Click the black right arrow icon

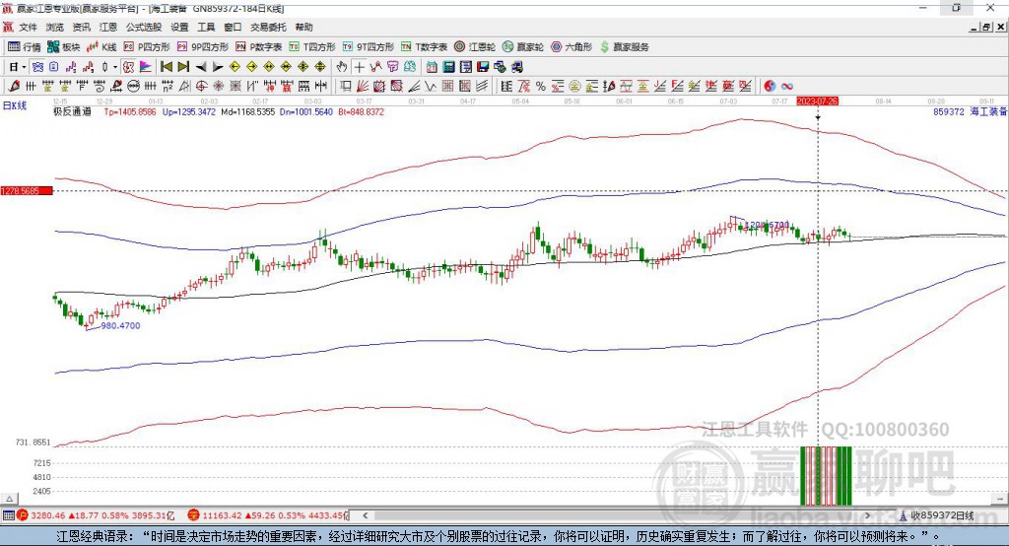coord(218,67)
